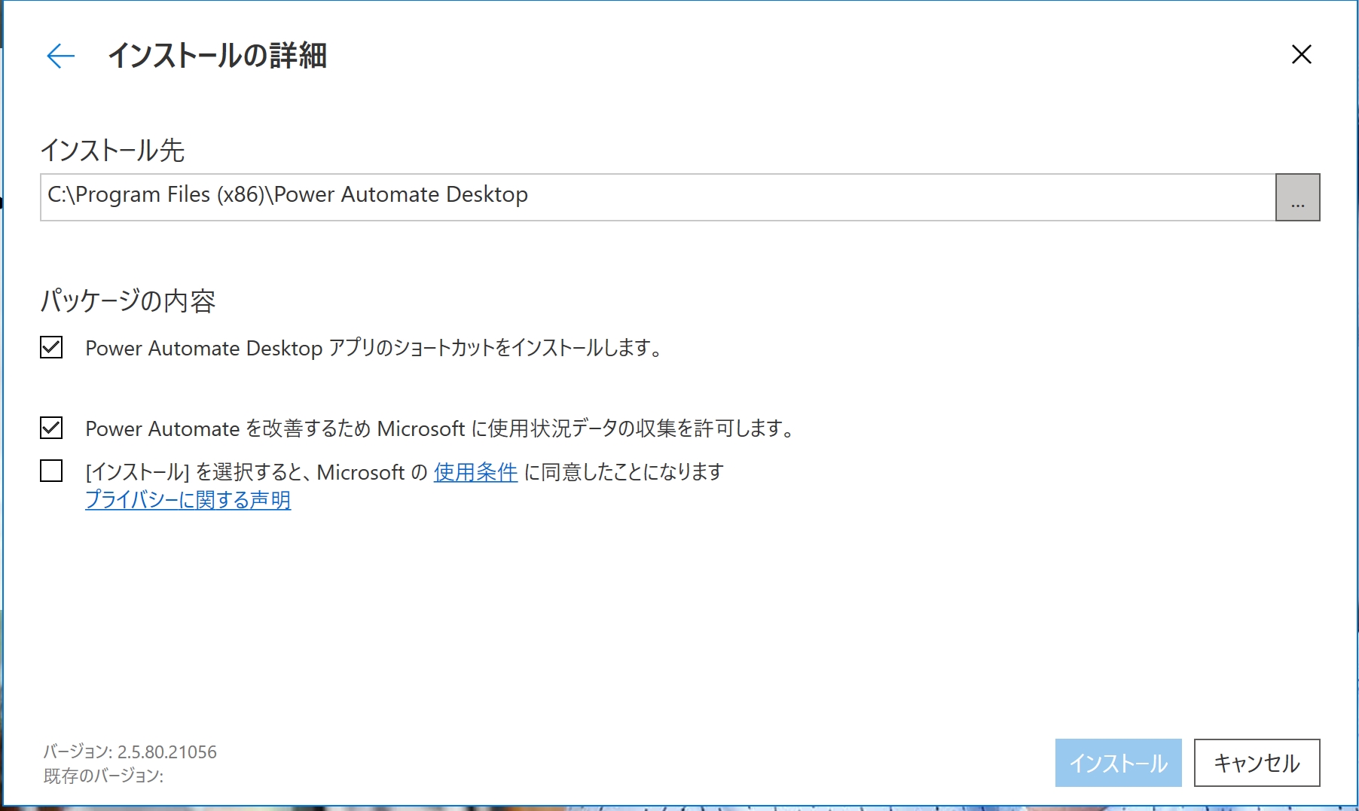Open the プライバシーに関する声明 link
The height and width of the screenshot is (811, 1359).
click(x=188, y=500)
